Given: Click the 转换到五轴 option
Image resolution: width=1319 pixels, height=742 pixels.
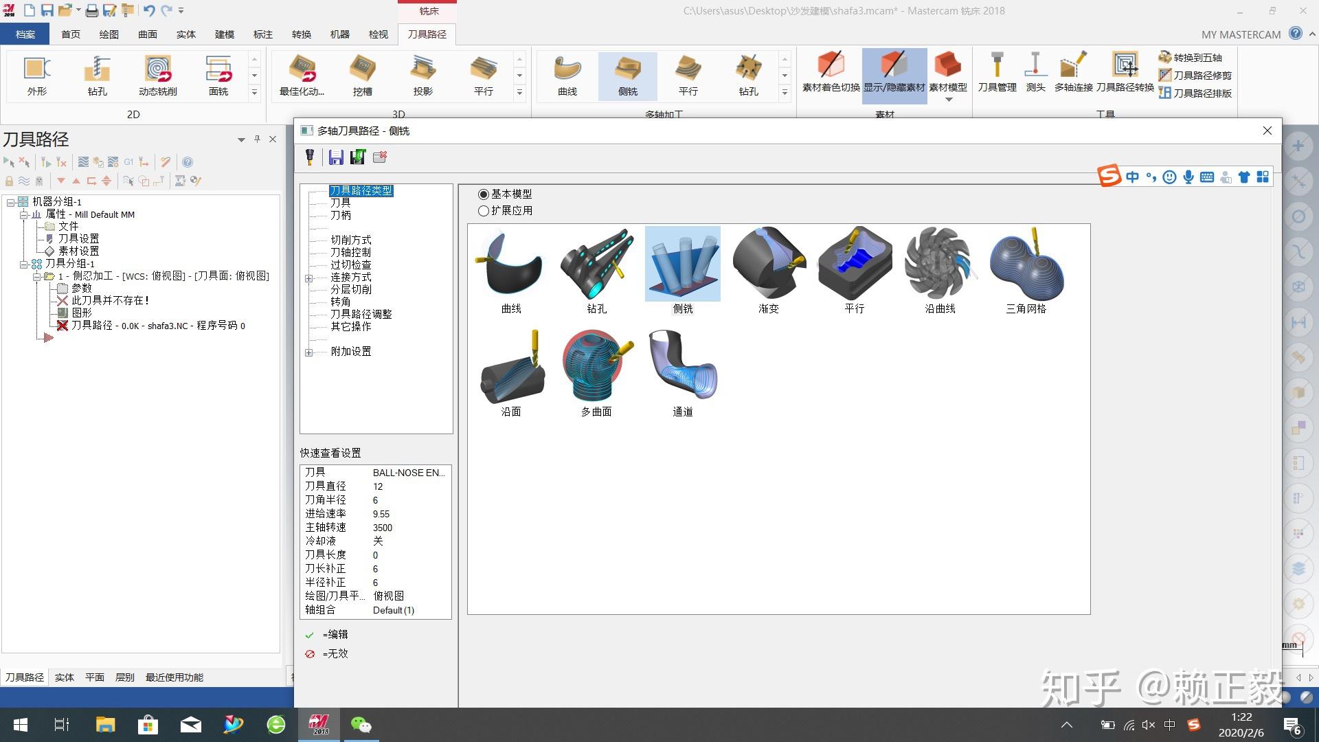Looking at the screenshot, I should 1193,58.
